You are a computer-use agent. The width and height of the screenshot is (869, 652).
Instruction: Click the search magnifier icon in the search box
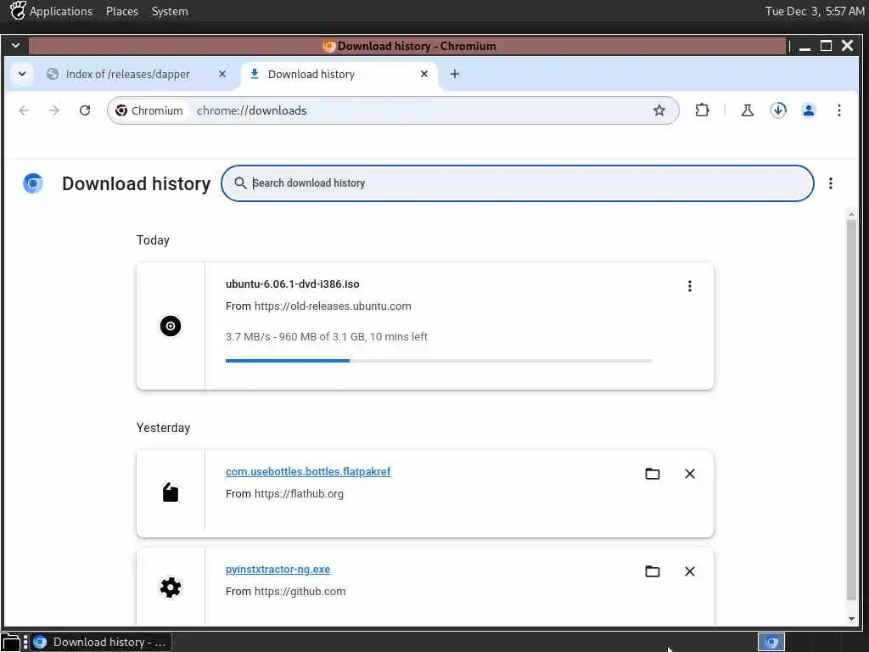(240, 183)
